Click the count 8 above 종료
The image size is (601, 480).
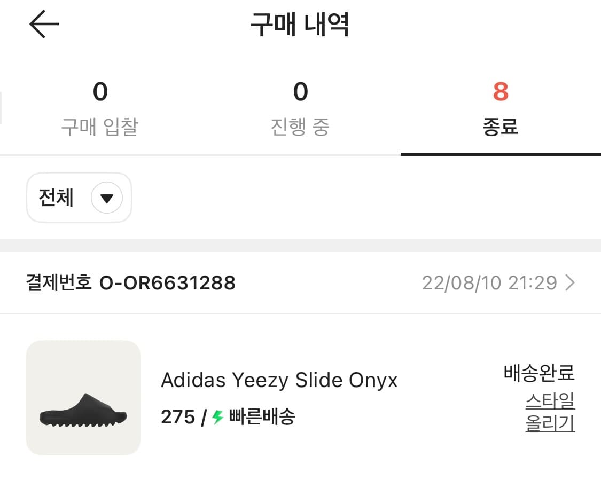[x=501, y=92]
